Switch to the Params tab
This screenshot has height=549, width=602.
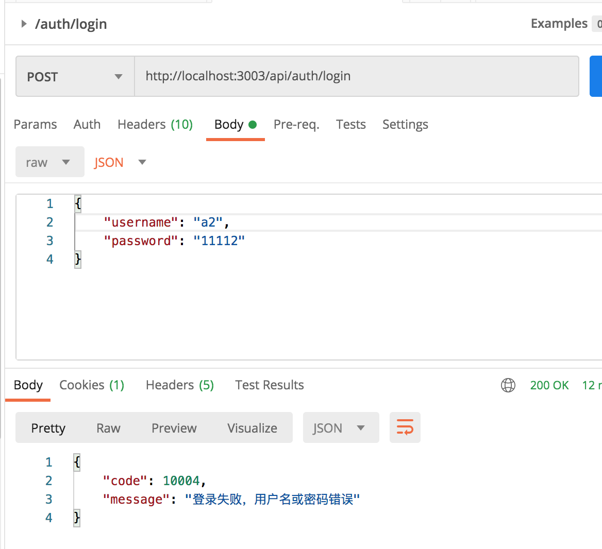(35, 125)
